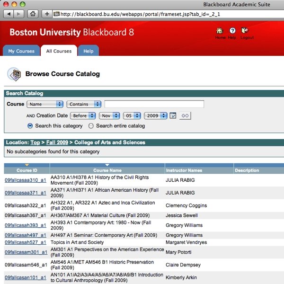Switch to the All Courses tab

(59, 51)
